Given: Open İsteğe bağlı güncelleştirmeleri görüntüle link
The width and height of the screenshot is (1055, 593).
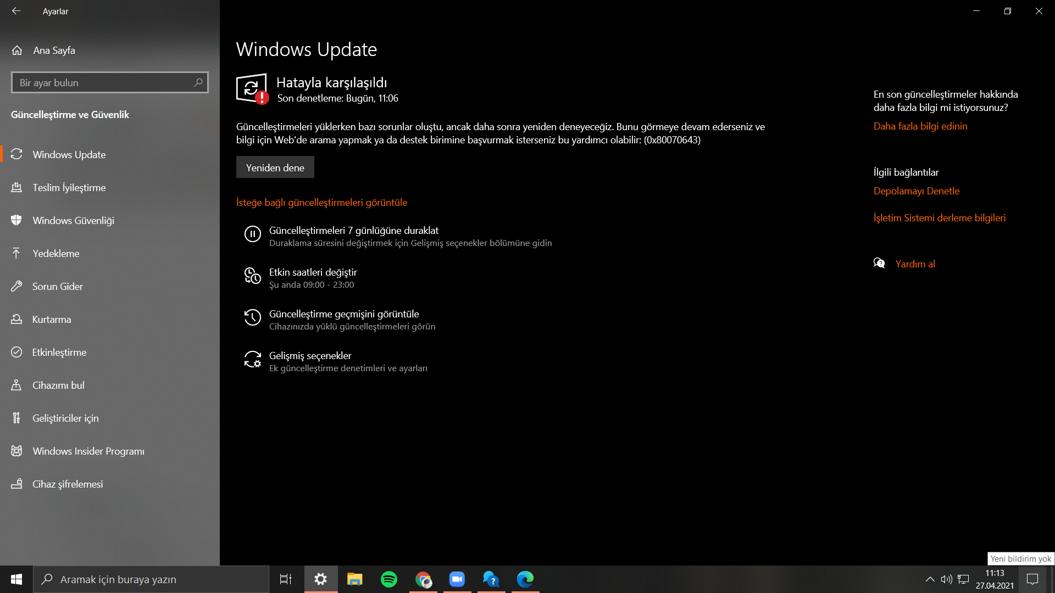Looking at the screenshot, I should tap(321, 202).
